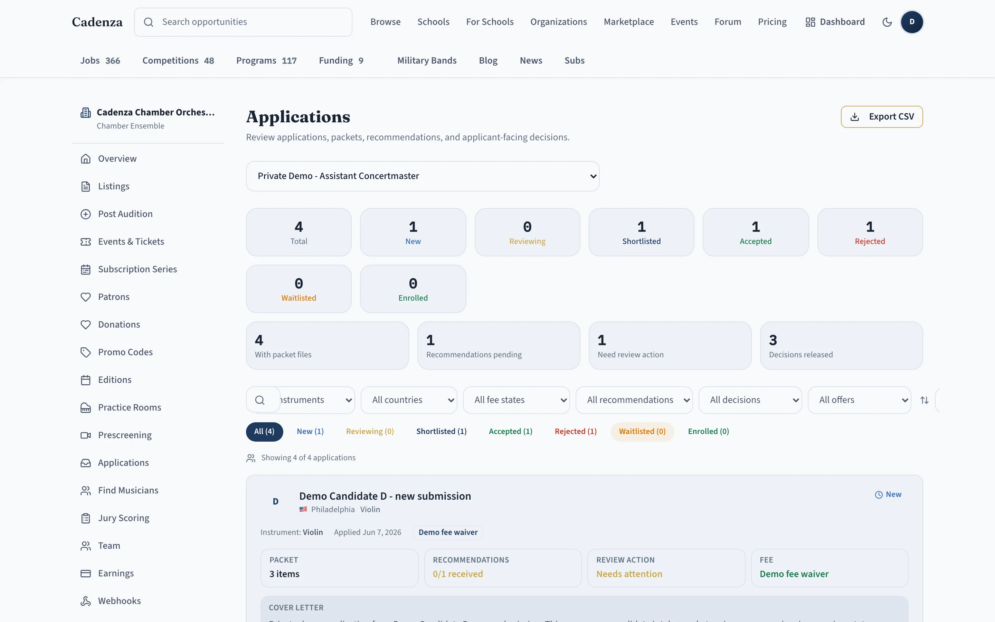Click the Webhooks icon in sidebar
Image resolution: width=995 pixels, height=622 pixels.
pos(86,601)
